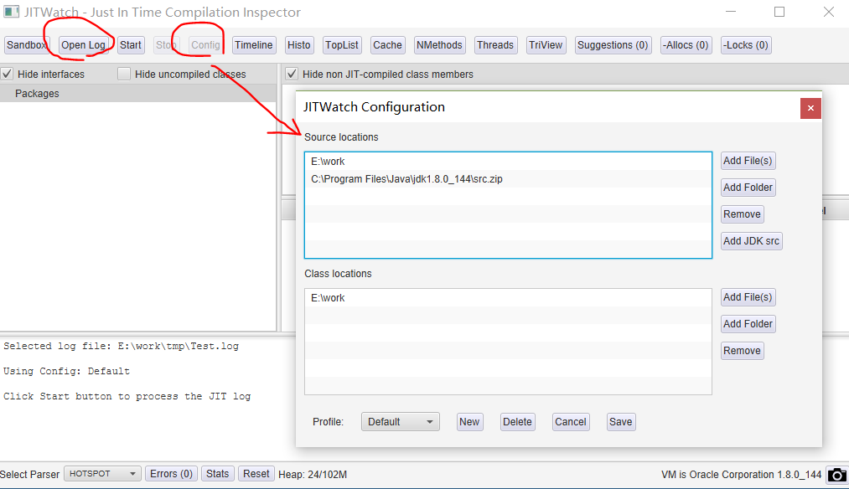
Task: Click Remove for Class locations
Action: click(742, 351)
